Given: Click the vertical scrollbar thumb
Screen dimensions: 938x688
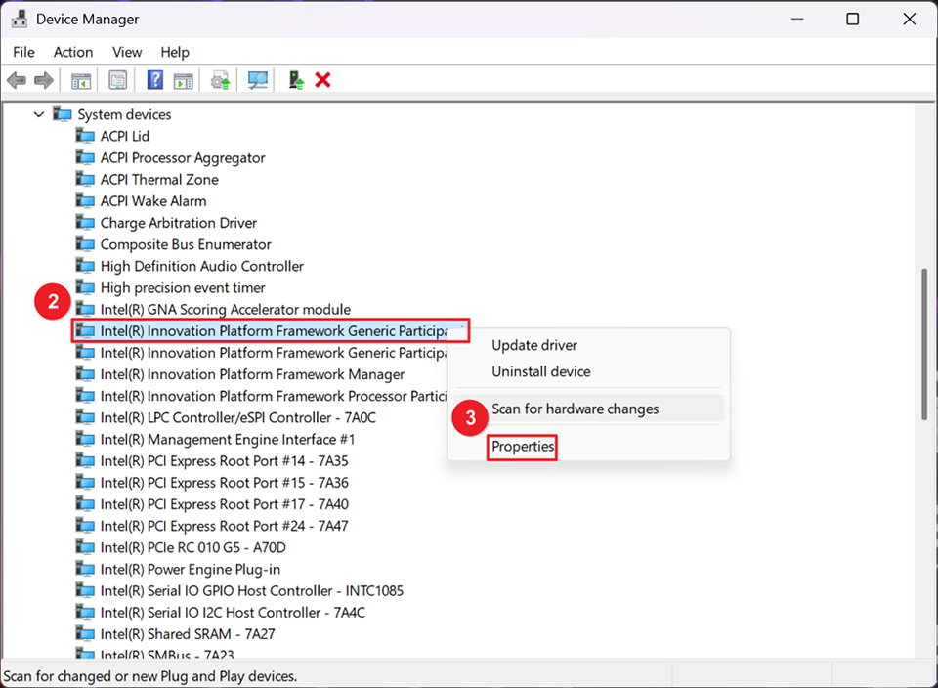Looking at the screenshot, I should [x=925, y=345].
